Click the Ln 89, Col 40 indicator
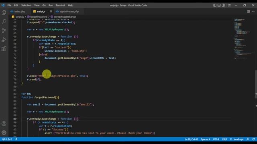The height and width of the screenshot is (144, 257). pyautogui.click(x=191, y=139)
